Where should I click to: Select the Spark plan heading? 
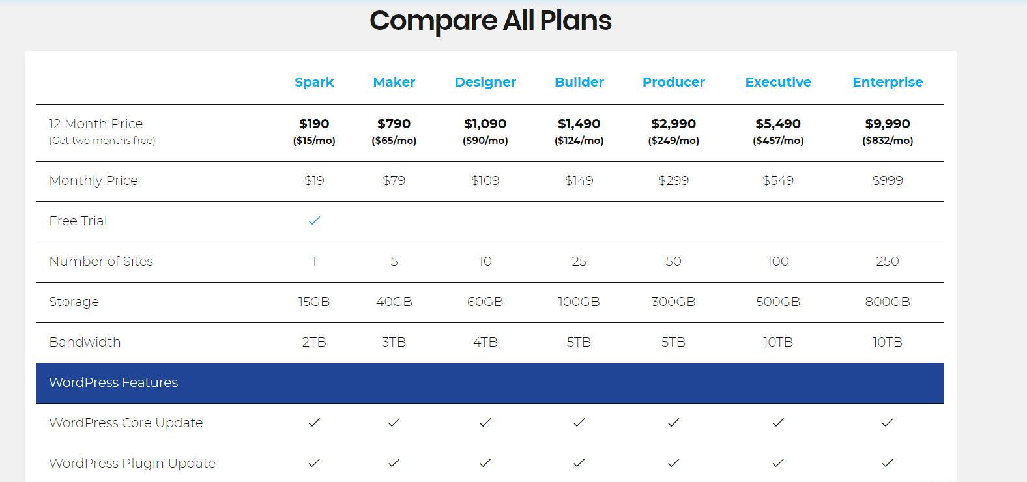314,82
